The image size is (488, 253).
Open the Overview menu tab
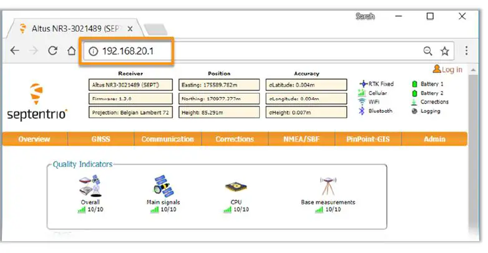tap(34, 139)
